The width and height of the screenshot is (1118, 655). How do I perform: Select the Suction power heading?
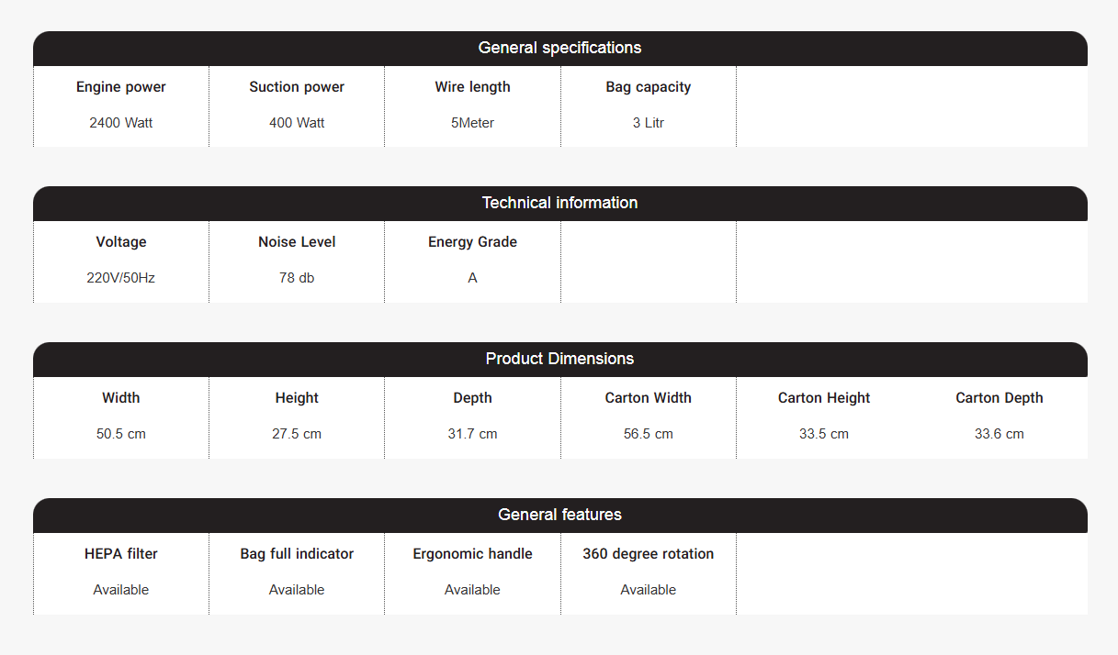[x=297, y=87]
